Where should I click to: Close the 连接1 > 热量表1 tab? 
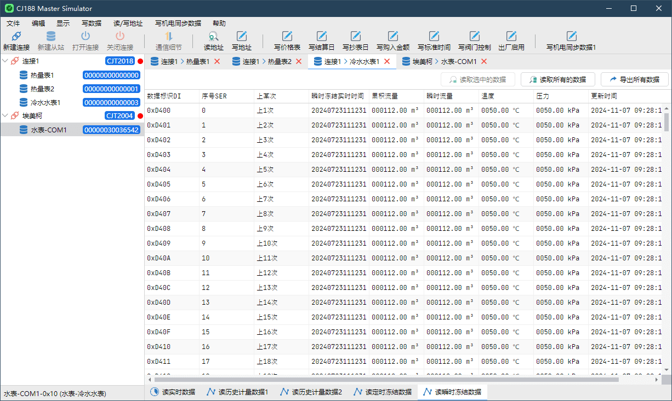tap(217, 61)
